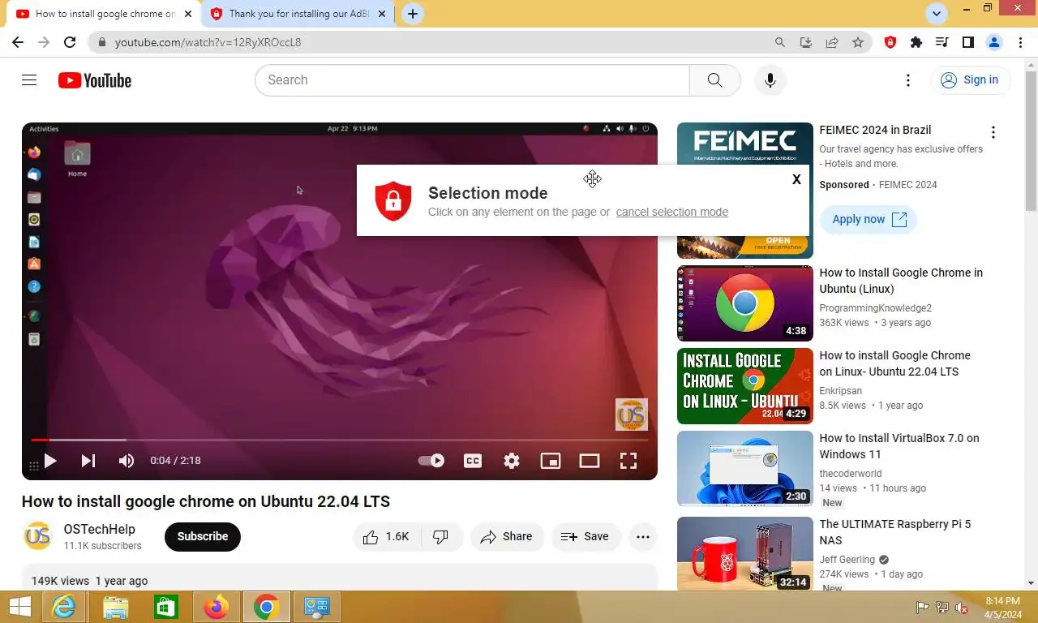1038x623 pixels.
Task: Click the red shield lock icon
Action: pos(393,200)
